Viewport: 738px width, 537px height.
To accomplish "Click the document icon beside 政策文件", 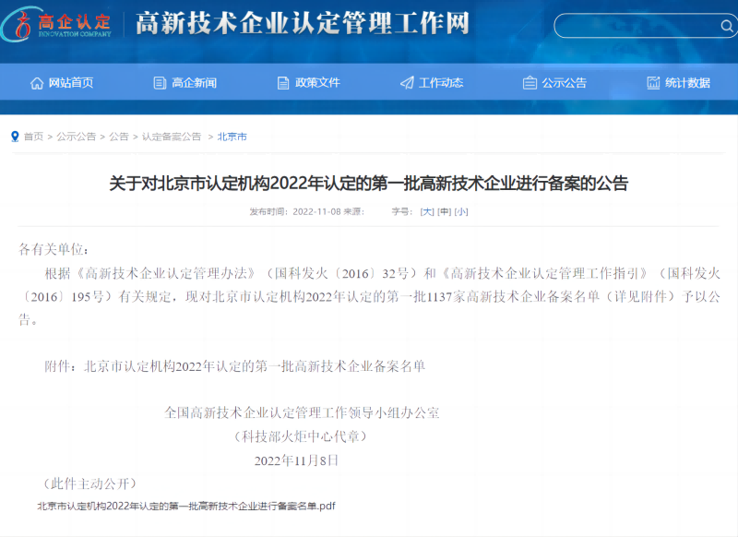I will (x=283, y=83).
